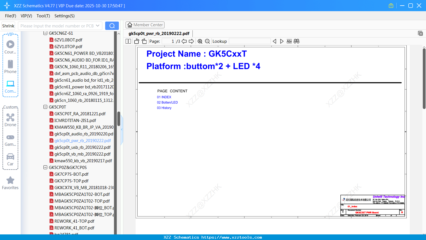426x240 pixels.
Task: Open GK7CP7S-TOP.pdf
Action: 71,181
